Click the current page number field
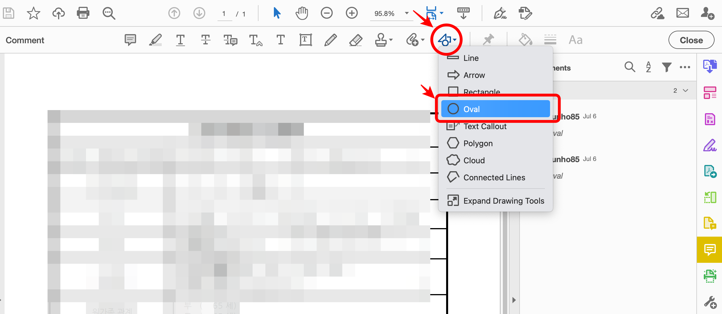722x314 pixels. coord(224,14)
